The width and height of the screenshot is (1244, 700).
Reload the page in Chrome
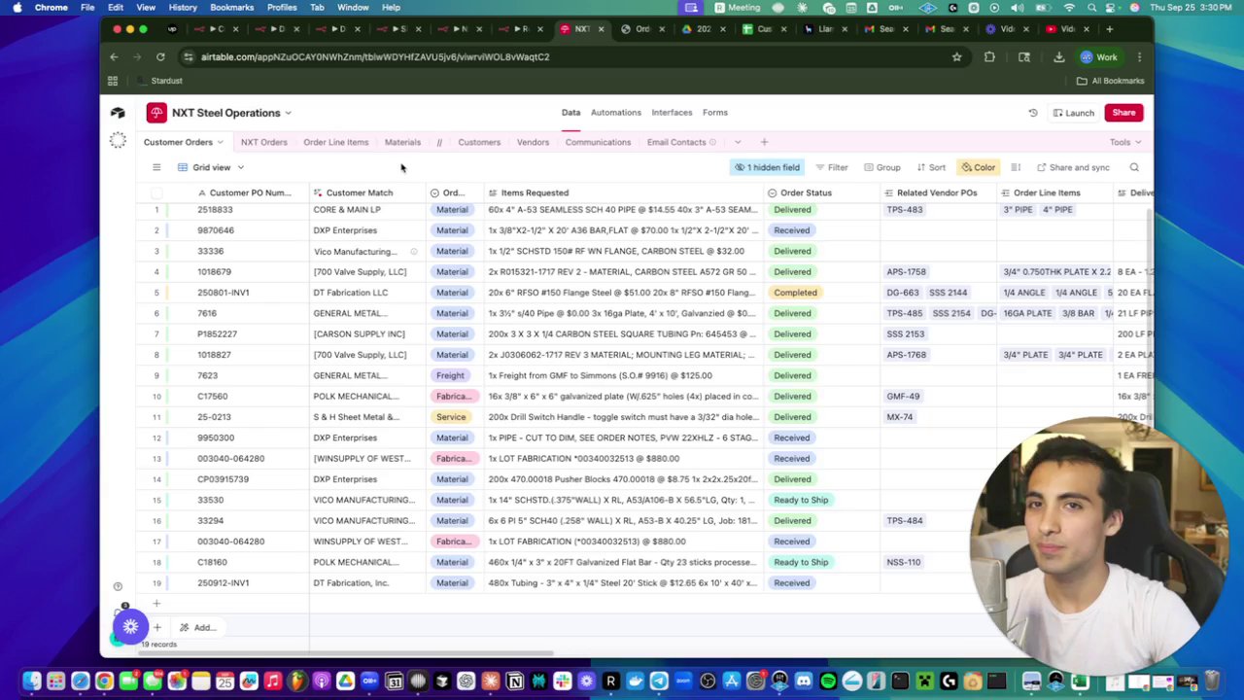click(x=160, y=56)
